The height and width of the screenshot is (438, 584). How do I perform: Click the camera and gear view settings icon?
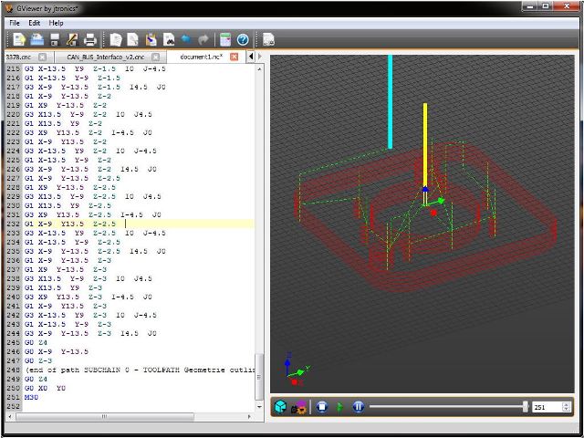pos(298,407)
